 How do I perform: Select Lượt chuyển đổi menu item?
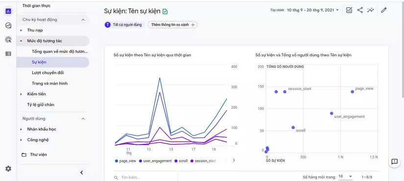coord(48,73)
